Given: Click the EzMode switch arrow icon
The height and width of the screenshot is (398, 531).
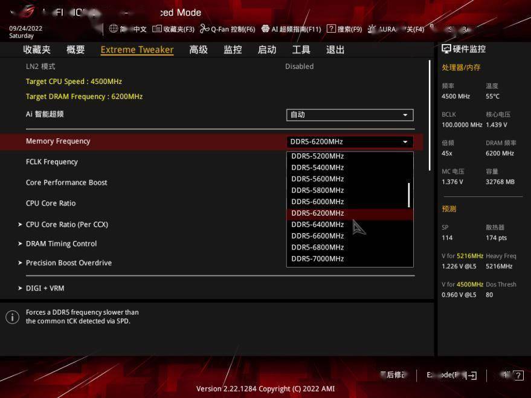Looking at the screenshot, I should coord(472,376).
